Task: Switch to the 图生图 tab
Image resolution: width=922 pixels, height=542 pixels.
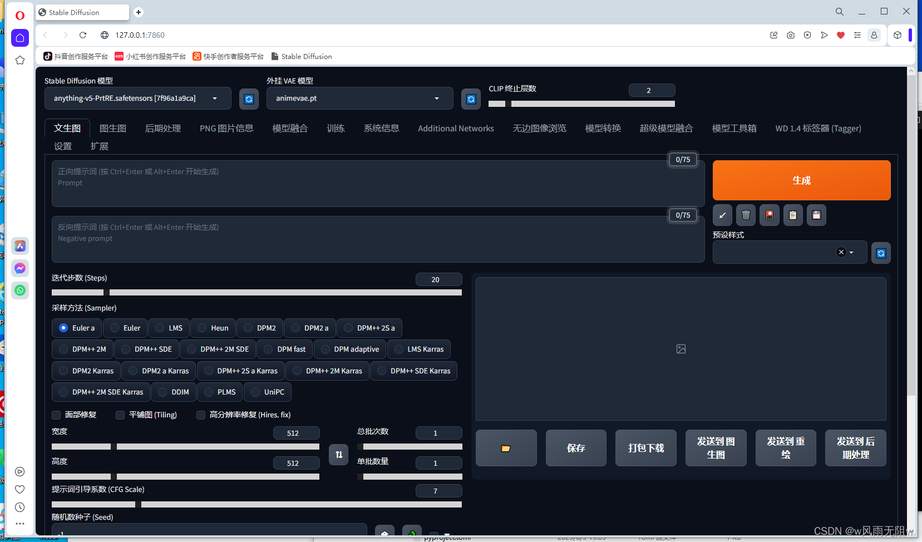Action: [x=113, y=129]
